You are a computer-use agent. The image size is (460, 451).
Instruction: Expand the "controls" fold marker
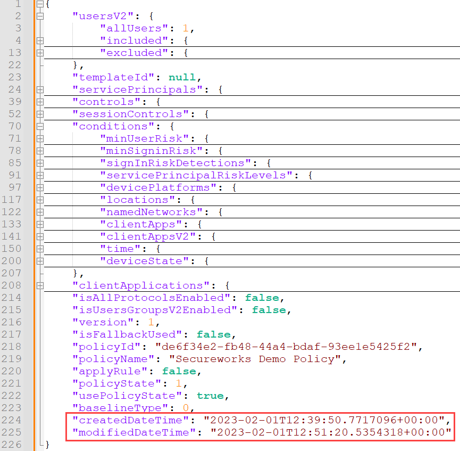(40, 102)
